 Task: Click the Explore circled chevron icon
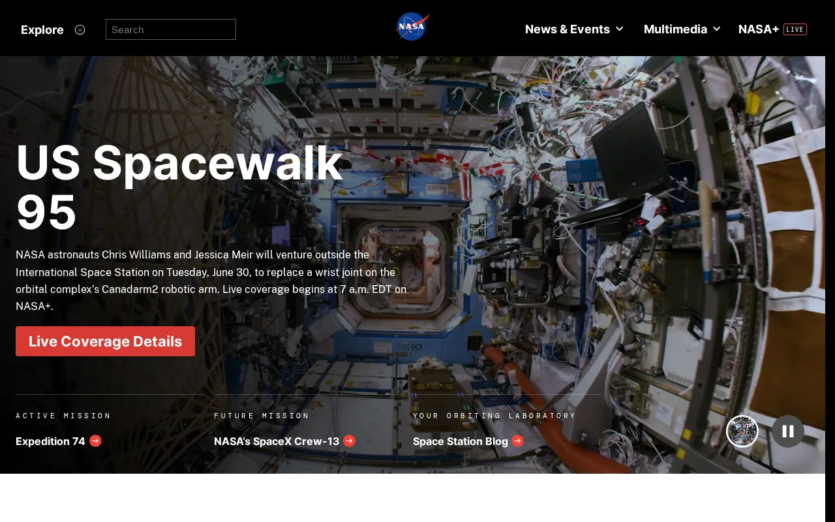pyautogui.click(x=80, y=29)
